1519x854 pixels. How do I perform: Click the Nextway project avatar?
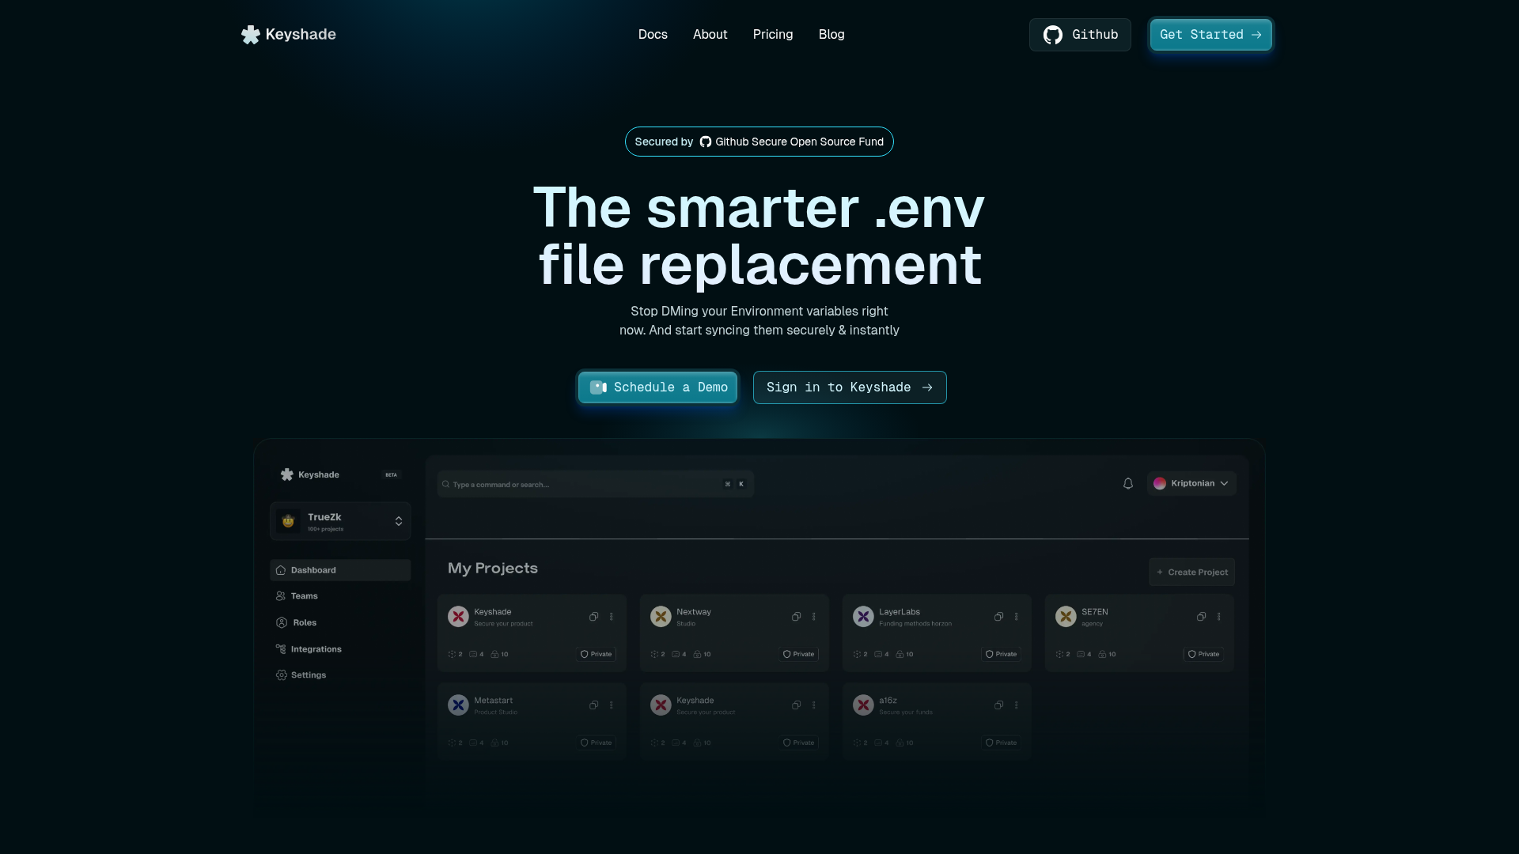[661, 617]
